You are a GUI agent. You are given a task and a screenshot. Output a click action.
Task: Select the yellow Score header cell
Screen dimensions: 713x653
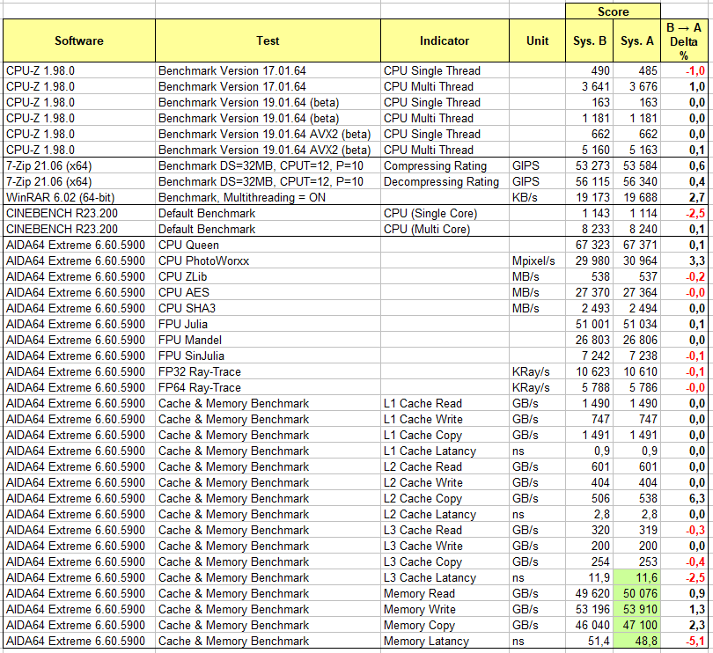[x=613, y=11]
